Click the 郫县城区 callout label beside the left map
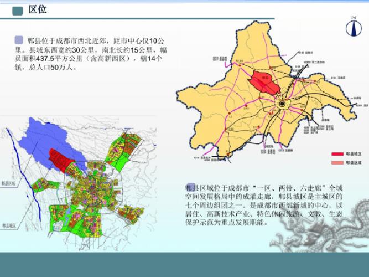 pos(9,225)
